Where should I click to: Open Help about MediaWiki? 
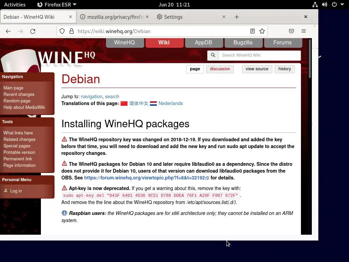click(24, 107)
